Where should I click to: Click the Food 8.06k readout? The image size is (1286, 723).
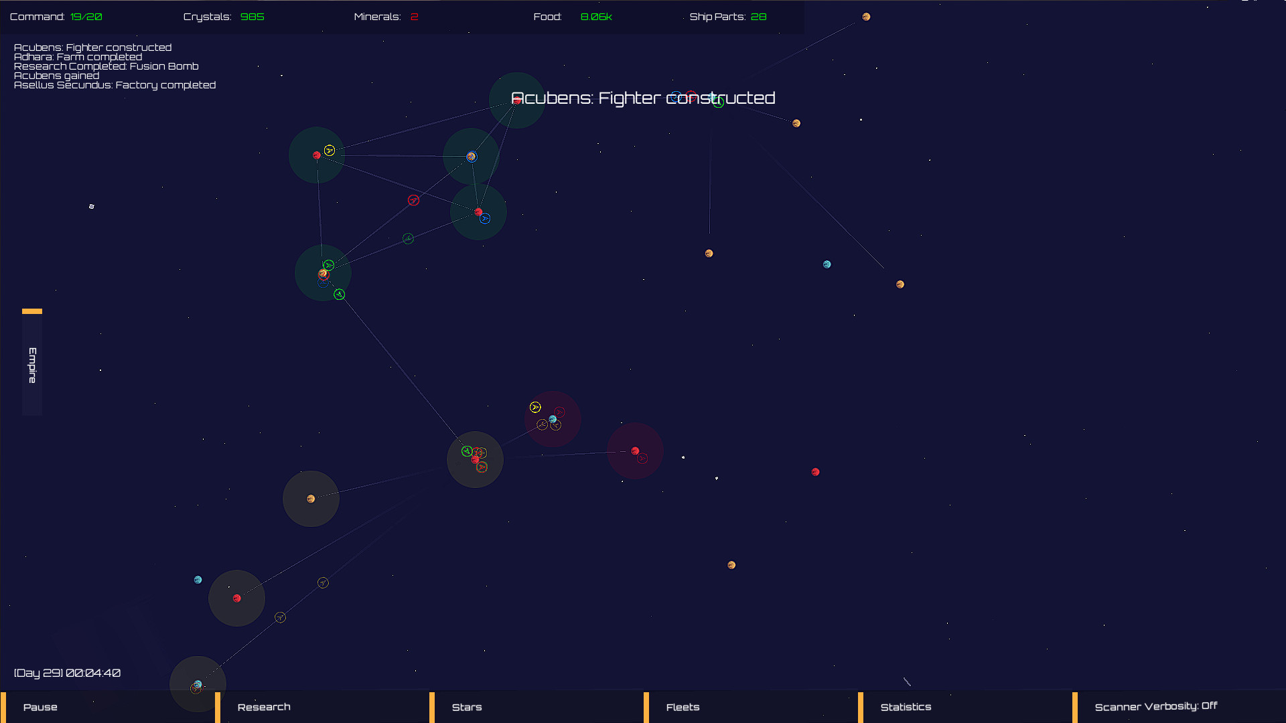pos(573,17)
